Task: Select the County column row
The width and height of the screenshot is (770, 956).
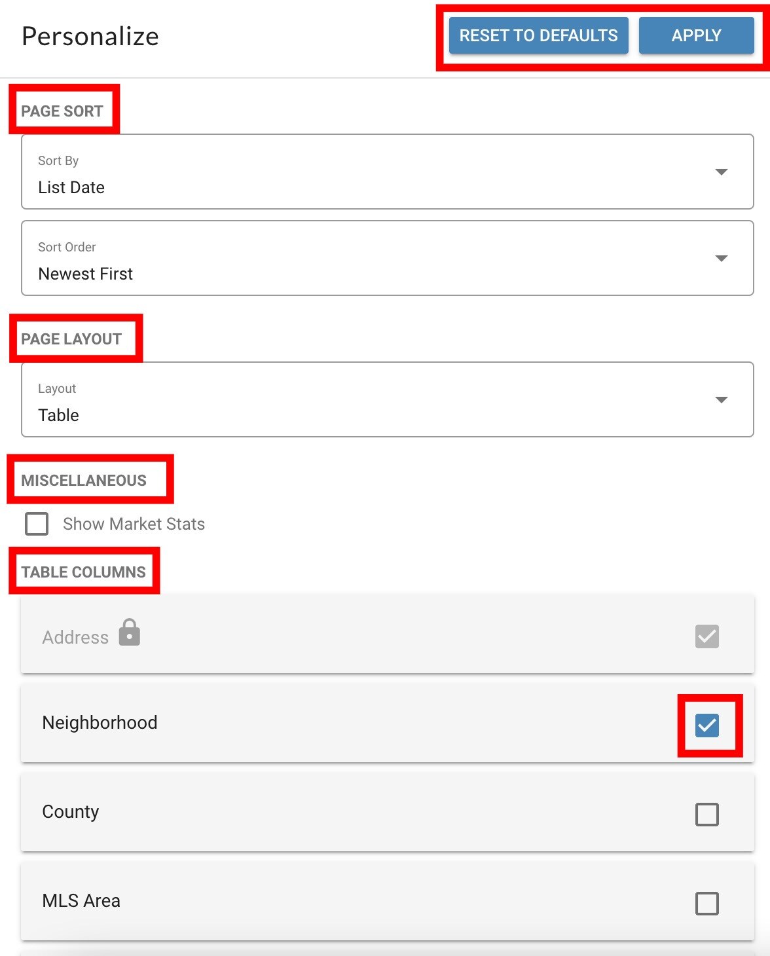Action: (x=388, y=813)
